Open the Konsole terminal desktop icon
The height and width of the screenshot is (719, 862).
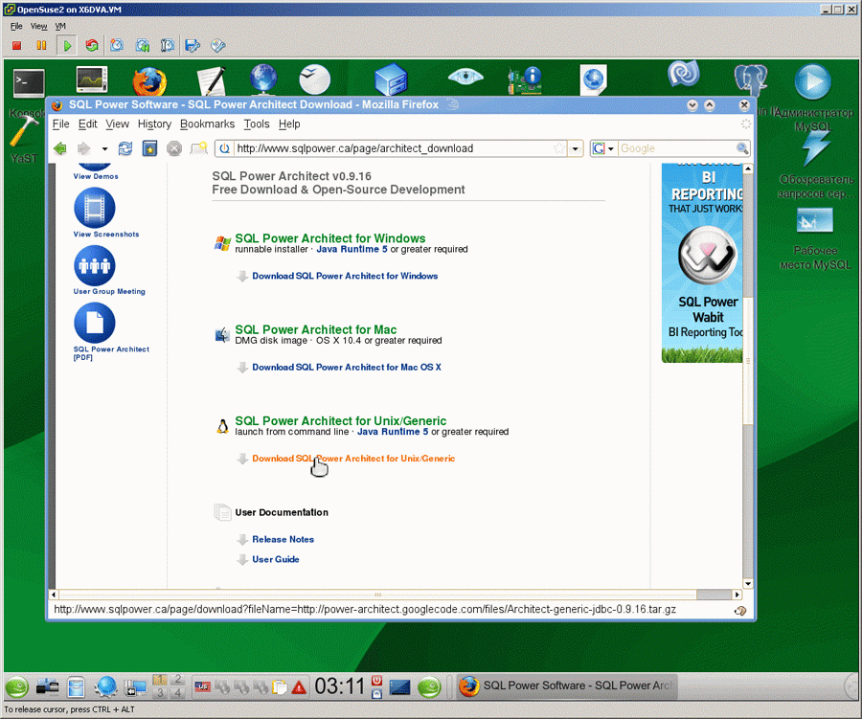point(29,83)
